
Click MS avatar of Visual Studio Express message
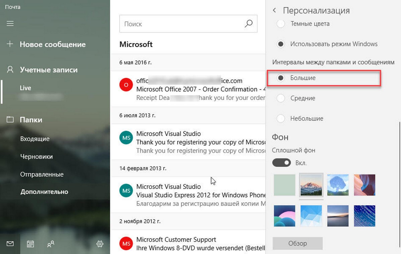point(126,190)
